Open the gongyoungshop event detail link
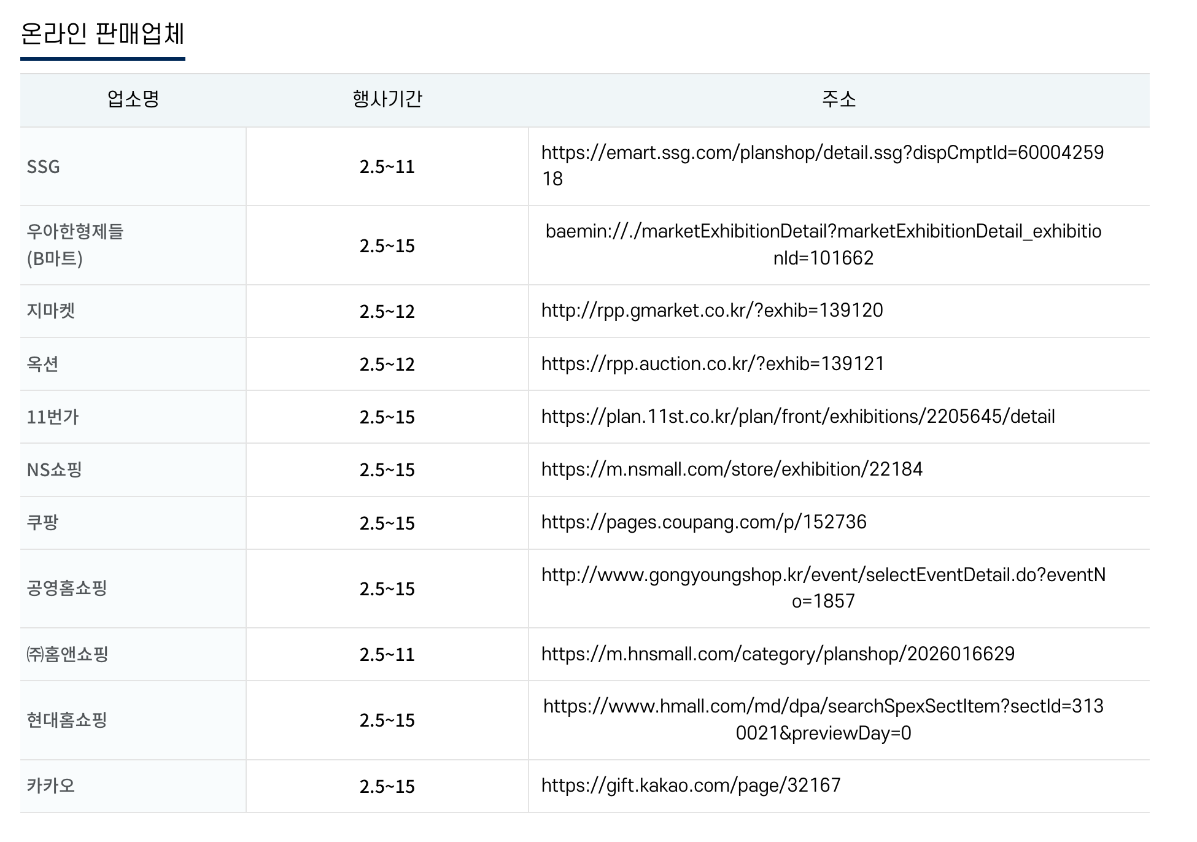Screen dimensions: 1197x842 click(x=823, y=575)
